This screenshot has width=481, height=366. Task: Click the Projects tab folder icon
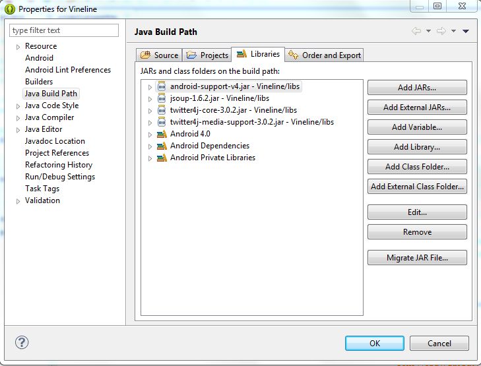tap(191, 55)
